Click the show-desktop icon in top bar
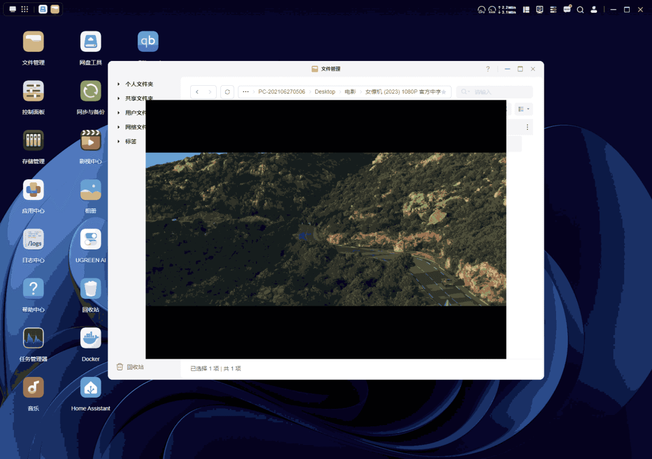Image resolution: width=652 pixels, height=459 pixels. tap(13, 9)
